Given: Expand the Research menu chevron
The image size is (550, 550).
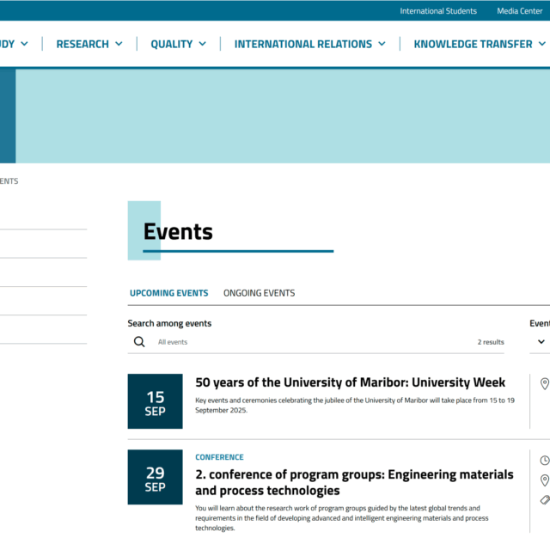Looking at the screenshot, I should click(119, 44).
